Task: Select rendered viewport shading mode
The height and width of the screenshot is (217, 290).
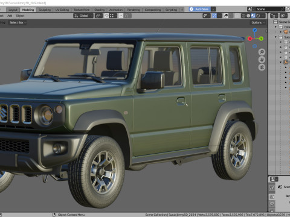Action: click(258, 16)
